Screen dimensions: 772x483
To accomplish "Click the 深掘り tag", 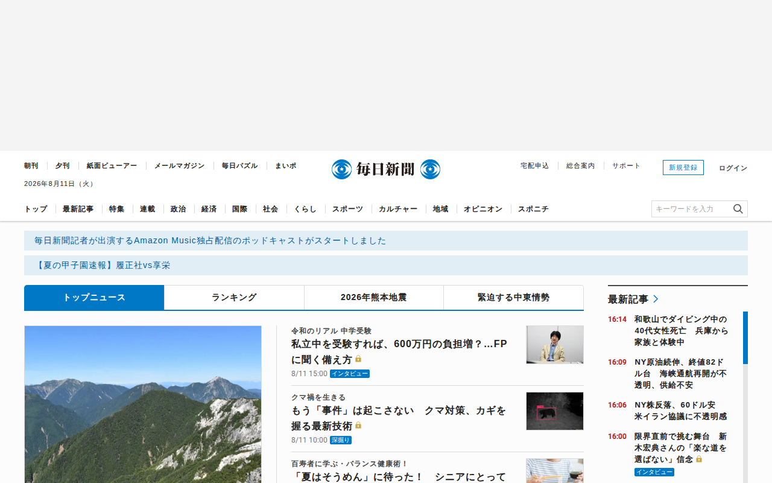I will pos(341,440).
